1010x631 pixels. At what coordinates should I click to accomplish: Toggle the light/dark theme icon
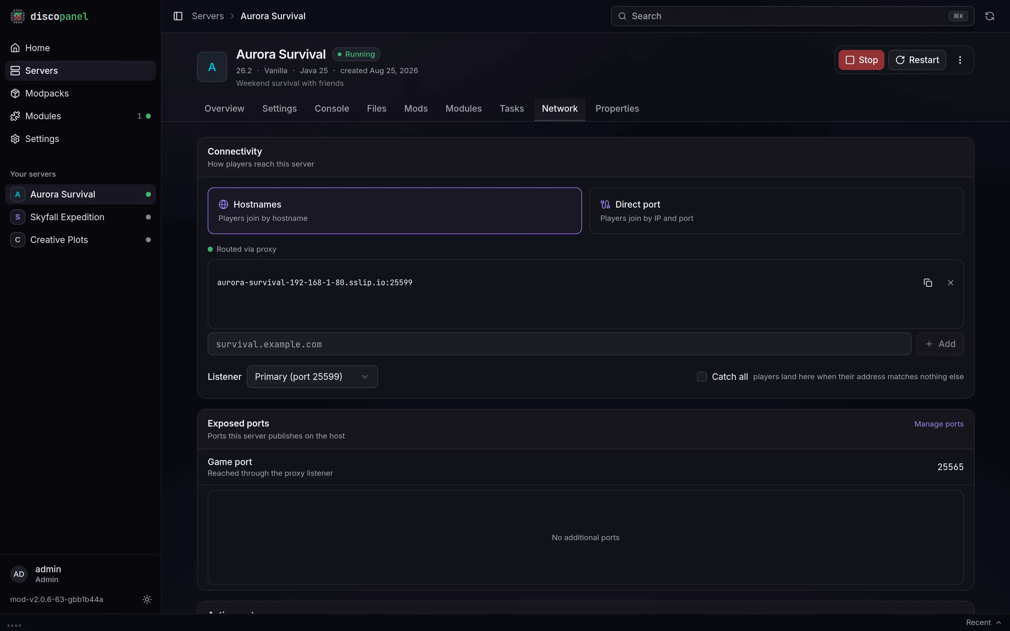click(147, 599)
